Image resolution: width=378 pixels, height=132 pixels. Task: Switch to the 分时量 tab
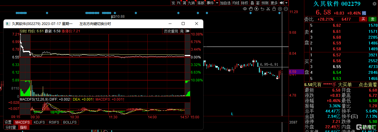tap(11, 127)
